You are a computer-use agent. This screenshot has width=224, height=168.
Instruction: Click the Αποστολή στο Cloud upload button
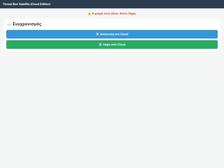click(x=112, y=34)
